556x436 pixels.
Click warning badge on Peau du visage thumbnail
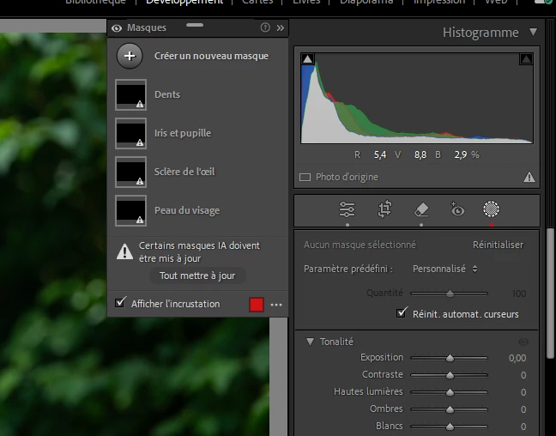pyautogui.click(x=140, y=220)
